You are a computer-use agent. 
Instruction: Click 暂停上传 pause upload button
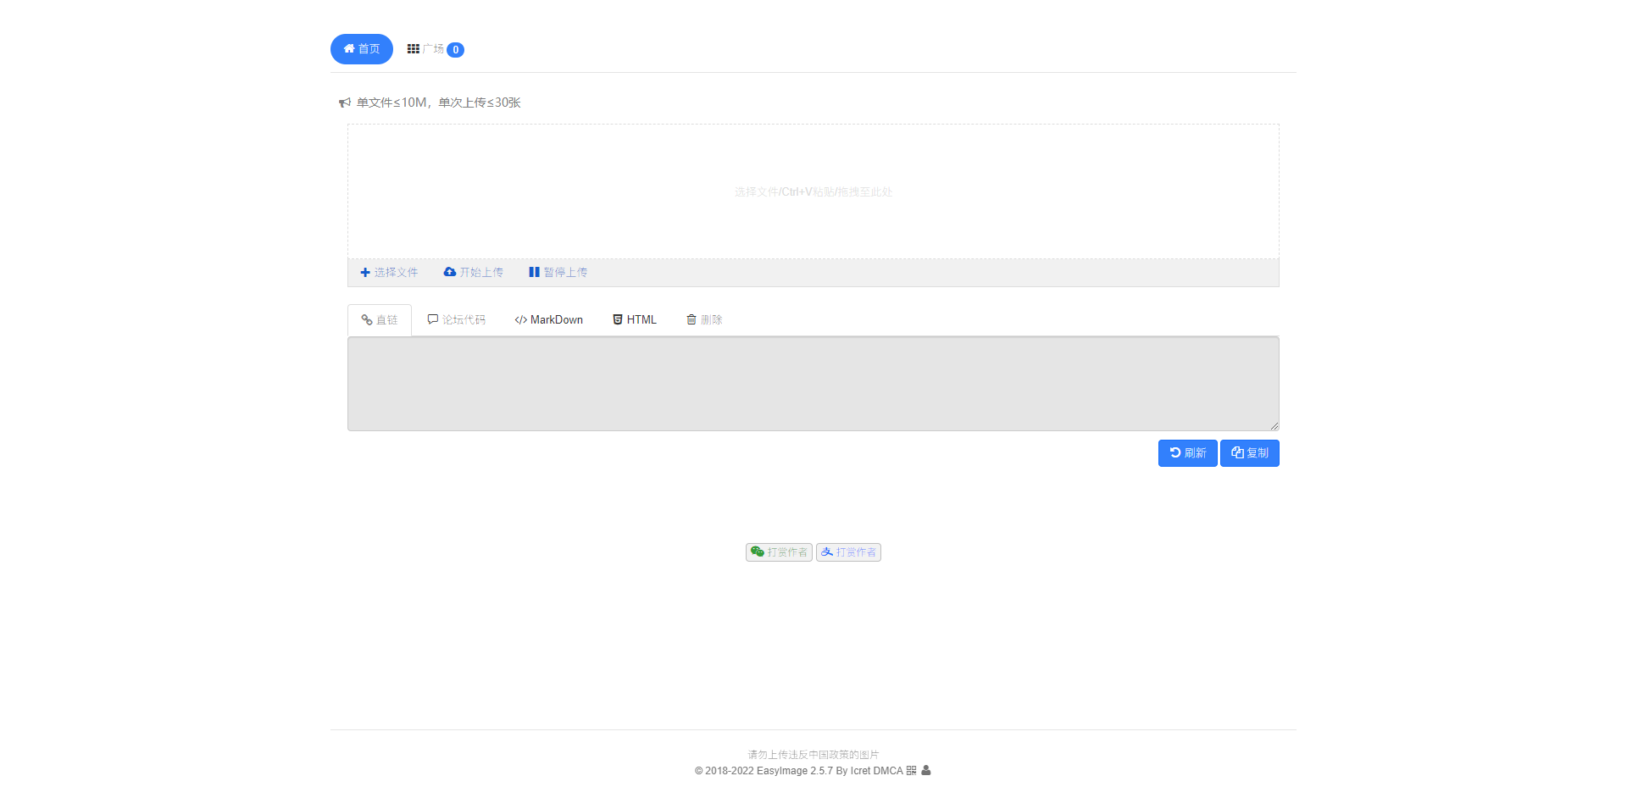coord(558,273)
